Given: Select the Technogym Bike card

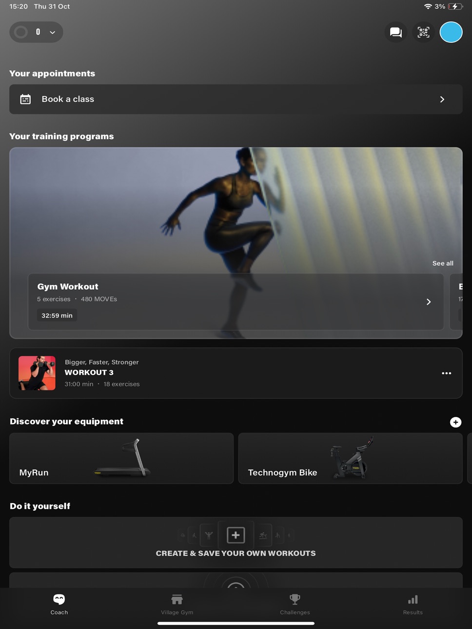Looking at the screenshot, I should [350, 458].
